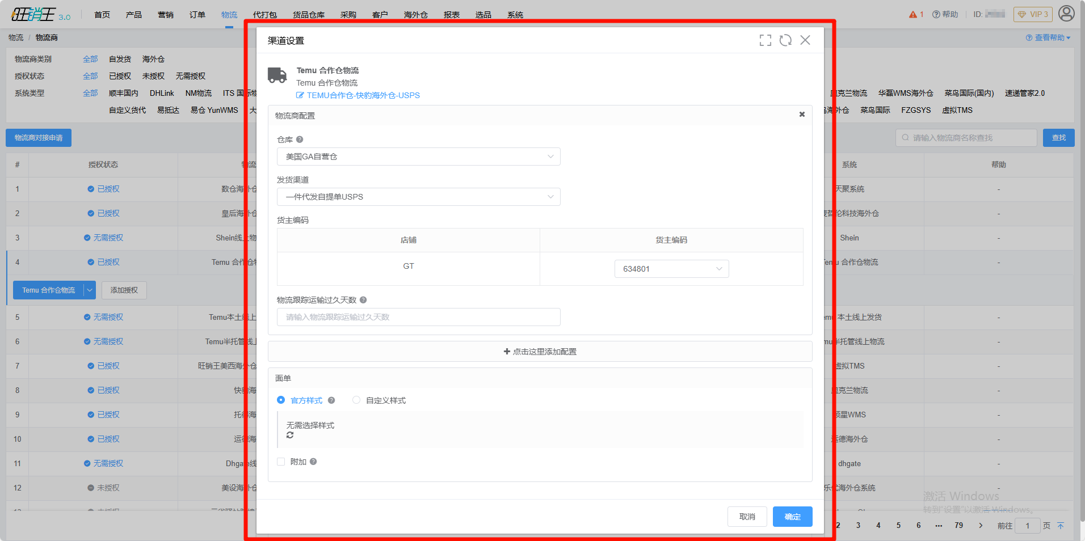Open the 报表 menu

(452, 15)
